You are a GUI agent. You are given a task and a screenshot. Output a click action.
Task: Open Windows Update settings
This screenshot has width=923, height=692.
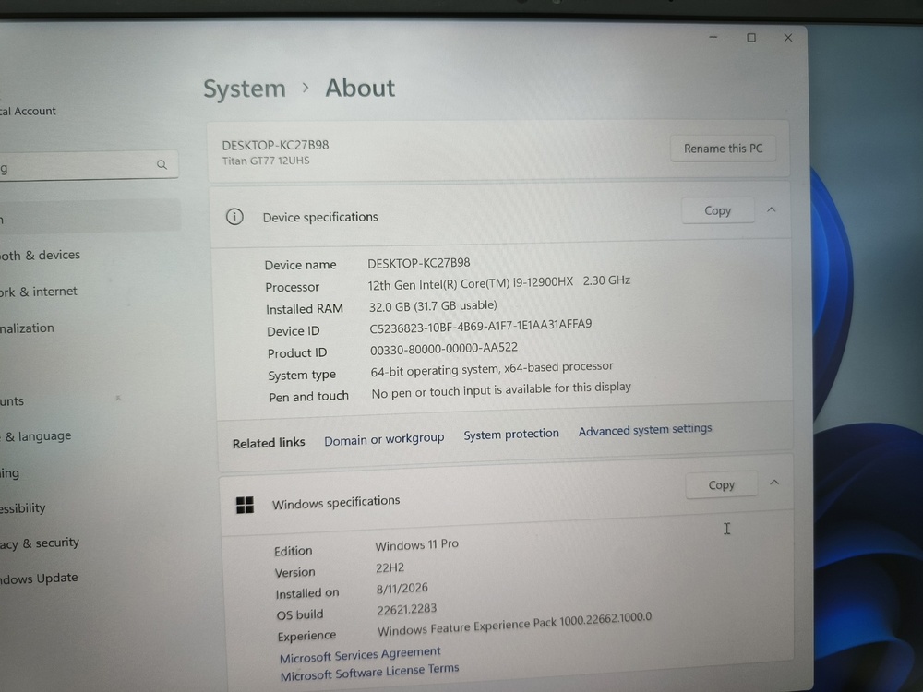tap(39, 579)
